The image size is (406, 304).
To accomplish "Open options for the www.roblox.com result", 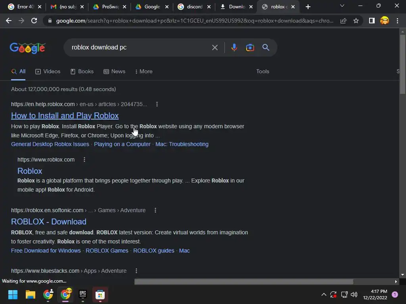I will (84, 160).
